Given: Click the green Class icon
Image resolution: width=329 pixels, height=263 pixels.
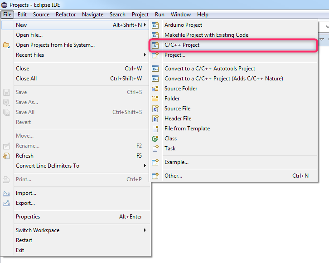Looking at the screenshot, I should click(155, 139).
